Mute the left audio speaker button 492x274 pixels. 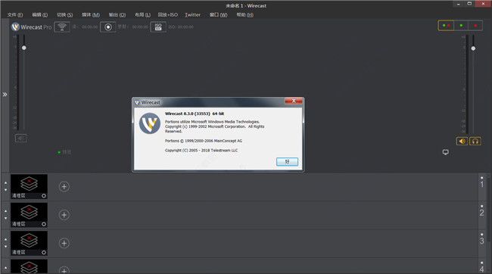(20, 138)
